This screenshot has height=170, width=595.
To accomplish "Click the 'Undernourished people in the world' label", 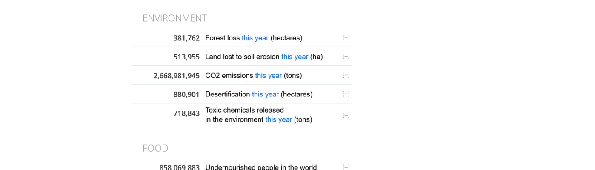I will (x=261, y=167).
